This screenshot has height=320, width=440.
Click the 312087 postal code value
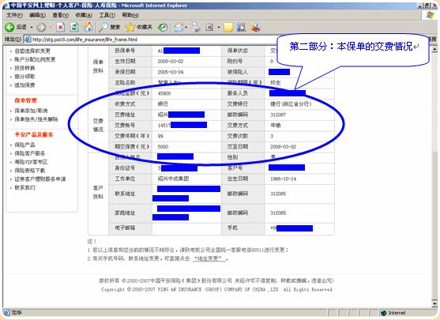click(278, 115)
